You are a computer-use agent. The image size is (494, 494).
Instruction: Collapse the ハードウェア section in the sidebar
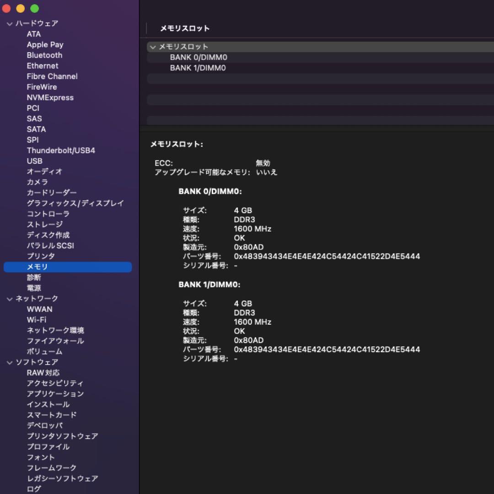[x=9, y=23]
